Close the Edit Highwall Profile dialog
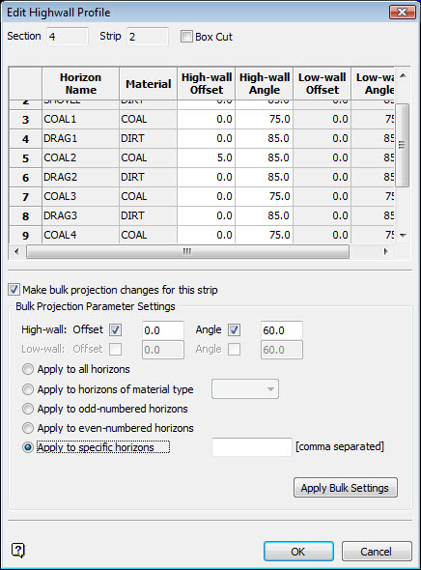Image resolution: width=421 pixels, height=570 pixels. click(402, 13)
